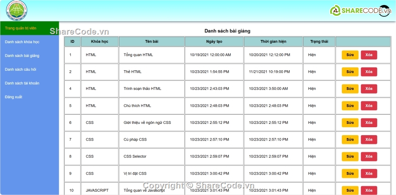396x195 pixels.
Task: Click ID cell 6 in the table
Action: pos(73,123)
